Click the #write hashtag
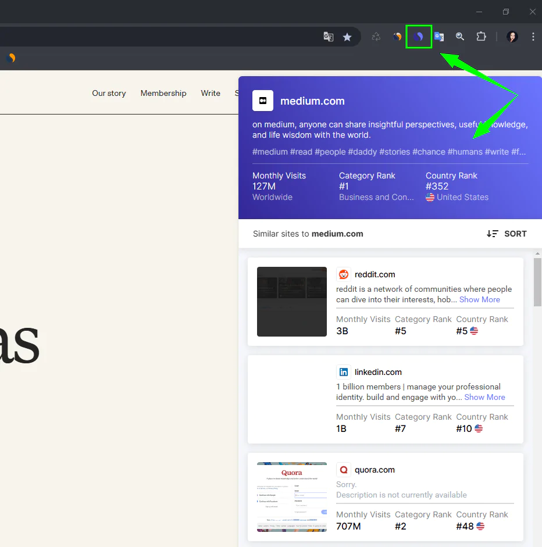Viewport: 542px width, 547px height. (497, 152)
